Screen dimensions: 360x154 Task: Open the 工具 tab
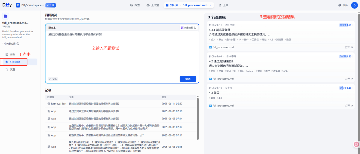(x=223, y=5)
